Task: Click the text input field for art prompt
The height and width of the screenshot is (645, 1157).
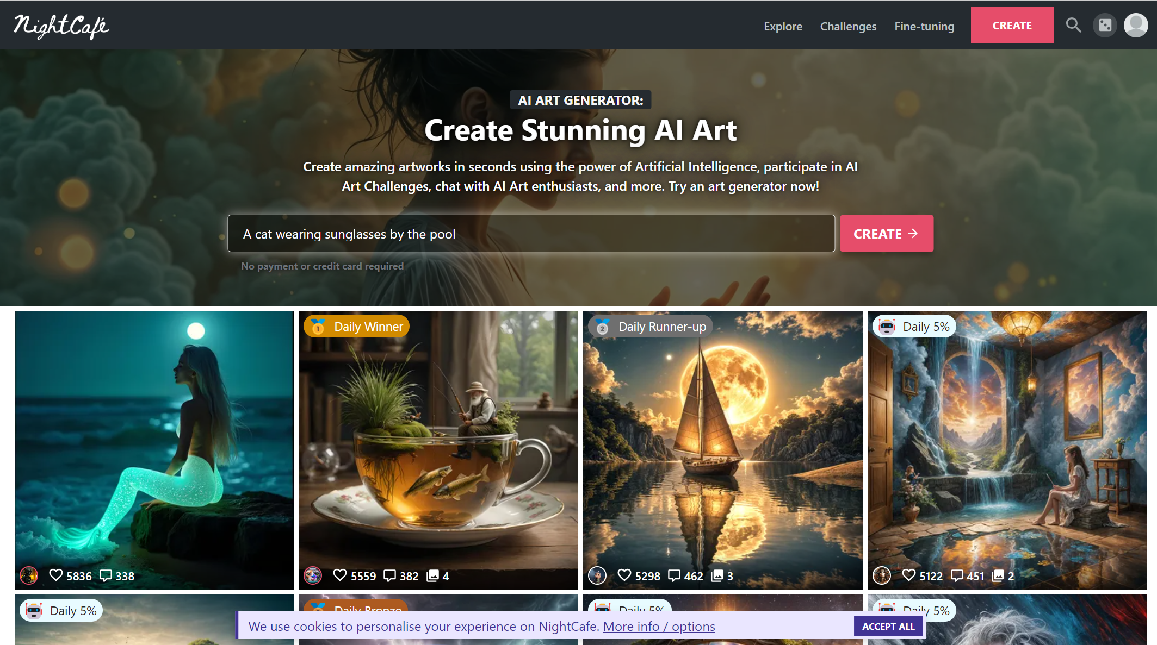Action: click(531, 233)
